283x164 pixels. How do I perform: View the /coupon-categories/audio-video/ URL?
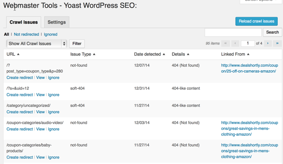40,129
